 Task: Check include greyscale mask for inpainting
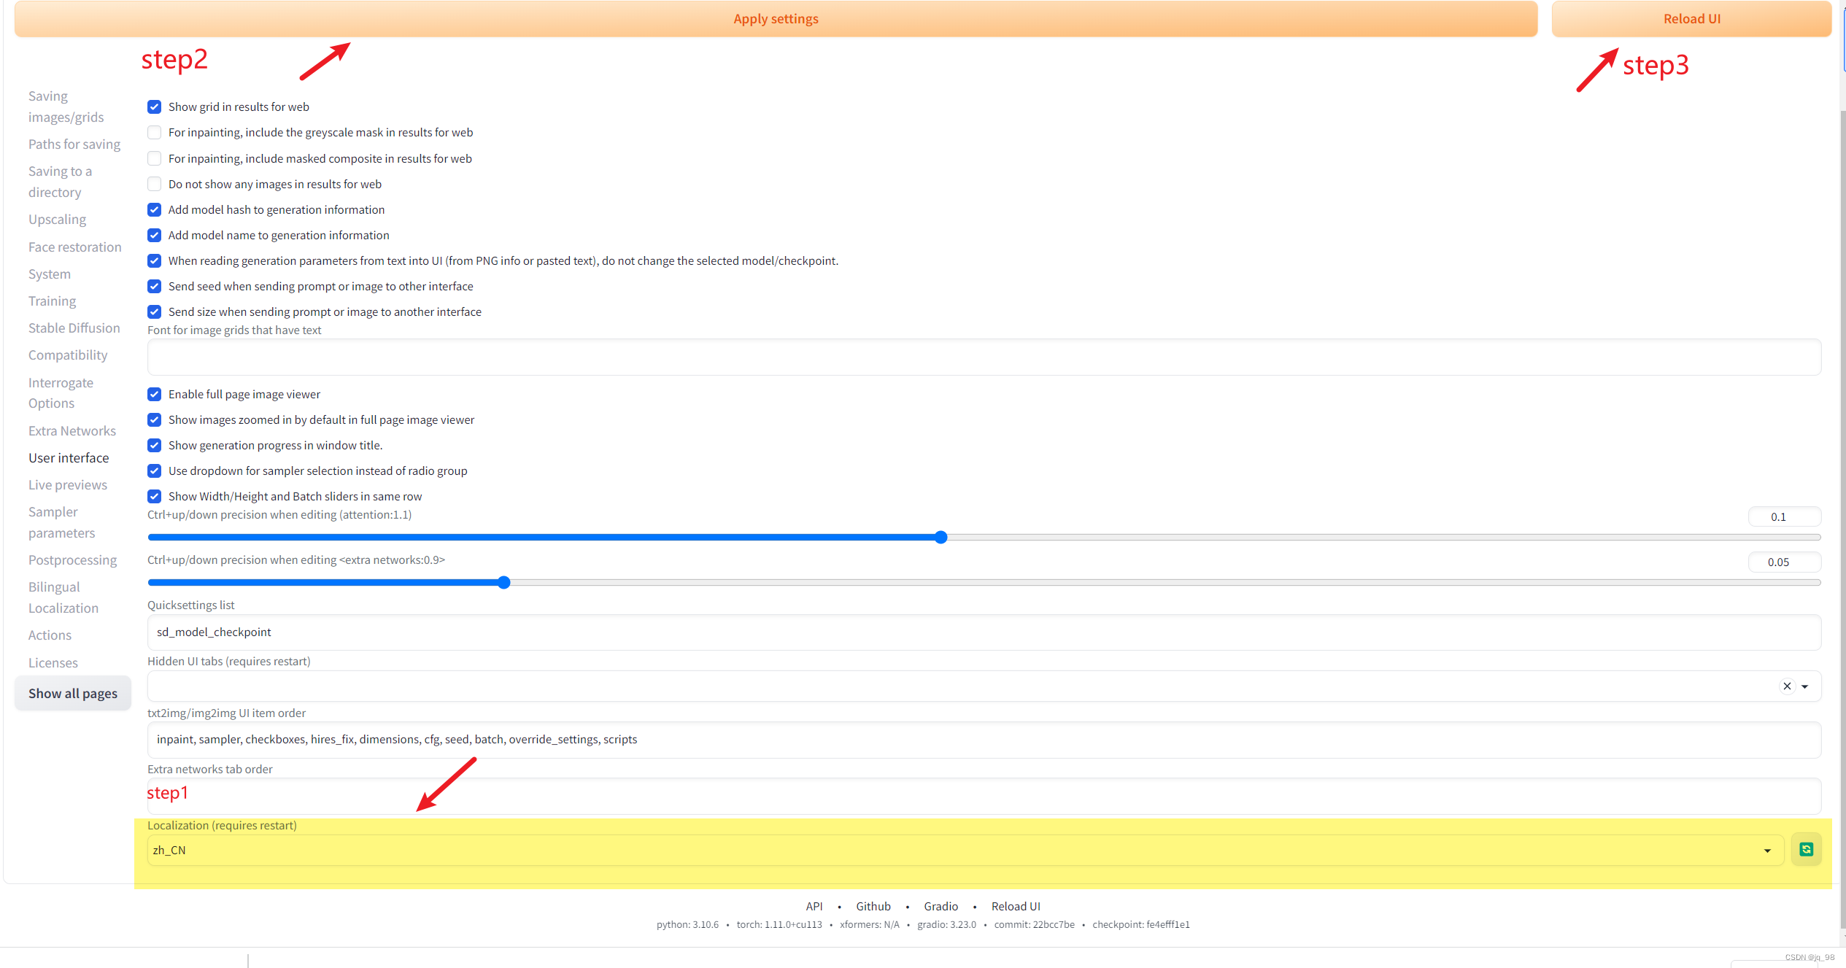point(154,132)
